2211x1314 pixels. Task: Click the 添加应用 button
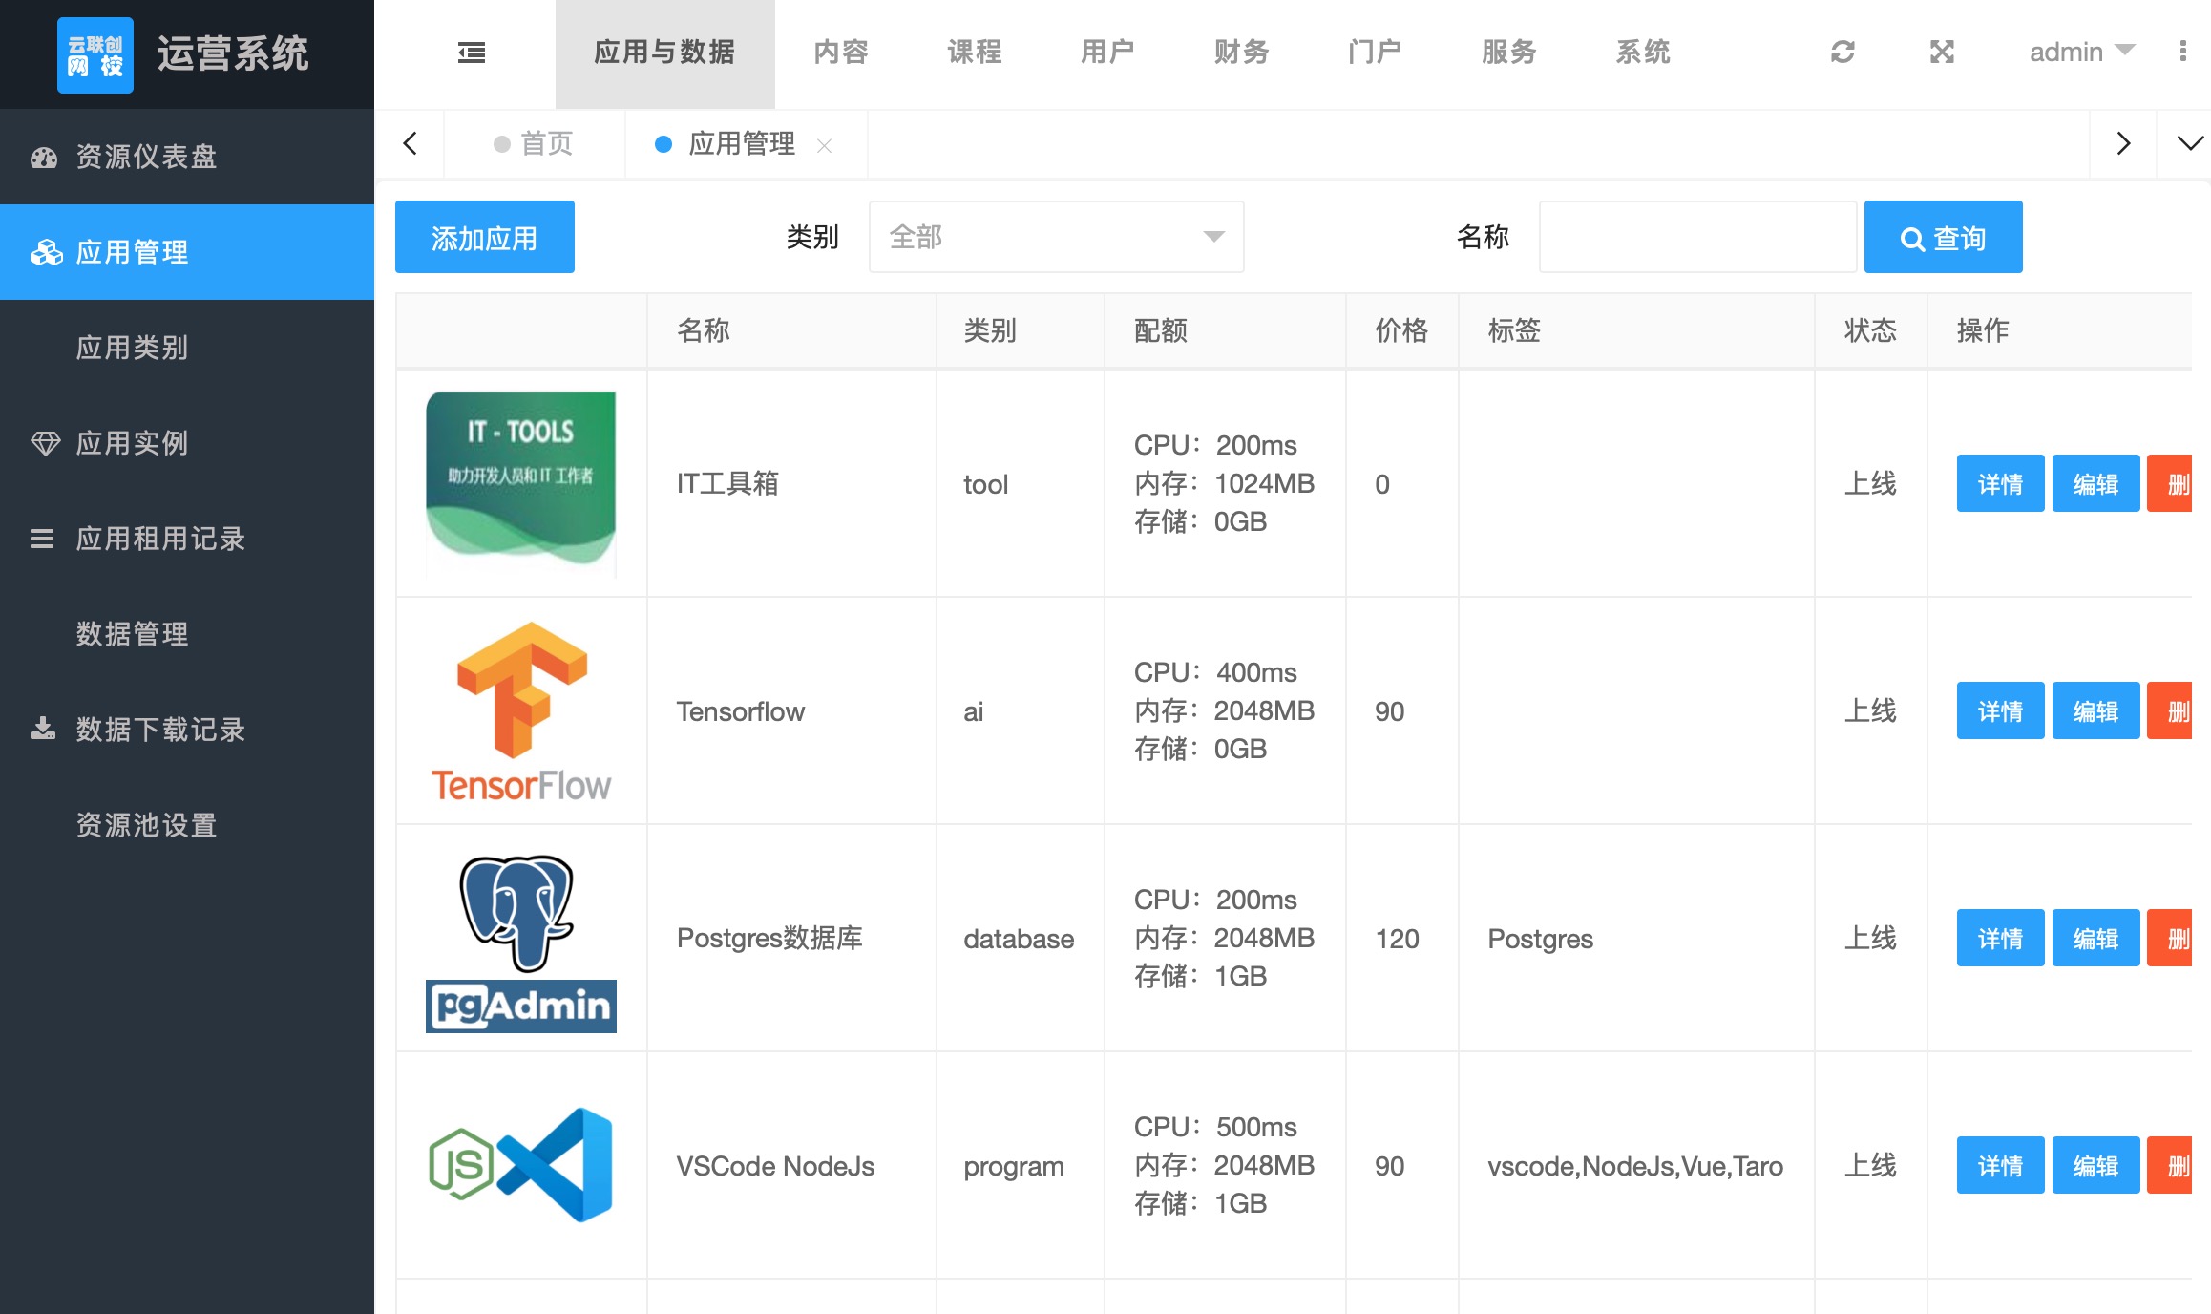(485, 237)
